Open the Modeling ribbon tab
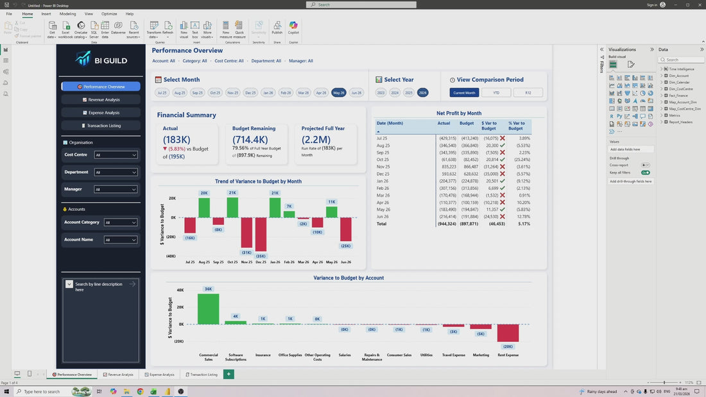 pos(67,13)
